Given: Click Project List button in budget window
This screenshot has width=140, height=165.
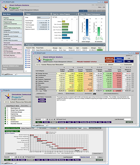Looking at the screenshot, I should click(109, 58).
